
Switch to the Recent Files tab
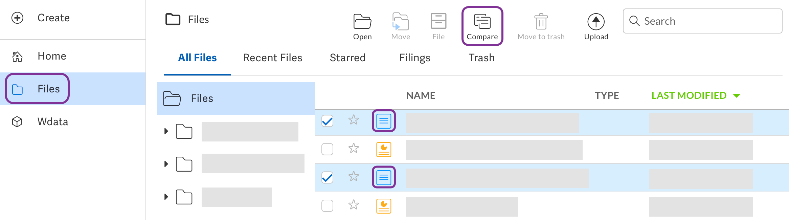click(272, 58)
